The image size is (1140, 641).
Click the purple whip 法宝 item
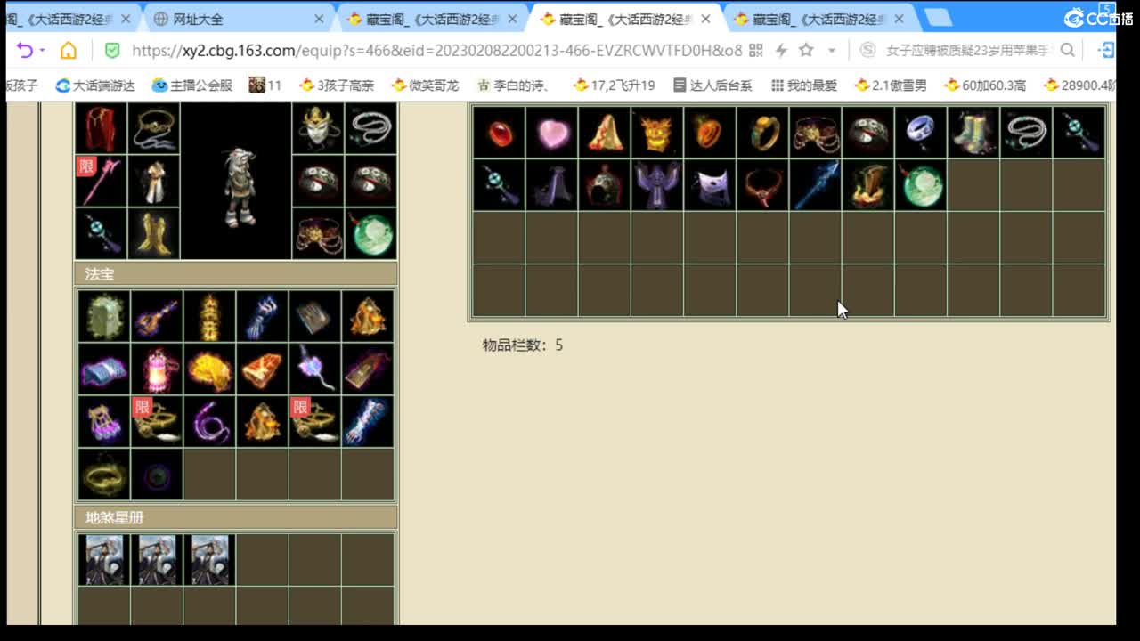click(209, 421)
